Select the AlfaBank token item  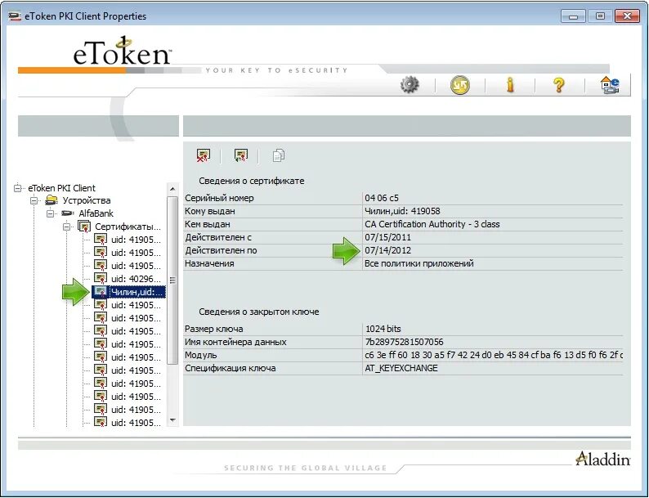(96, 213)
